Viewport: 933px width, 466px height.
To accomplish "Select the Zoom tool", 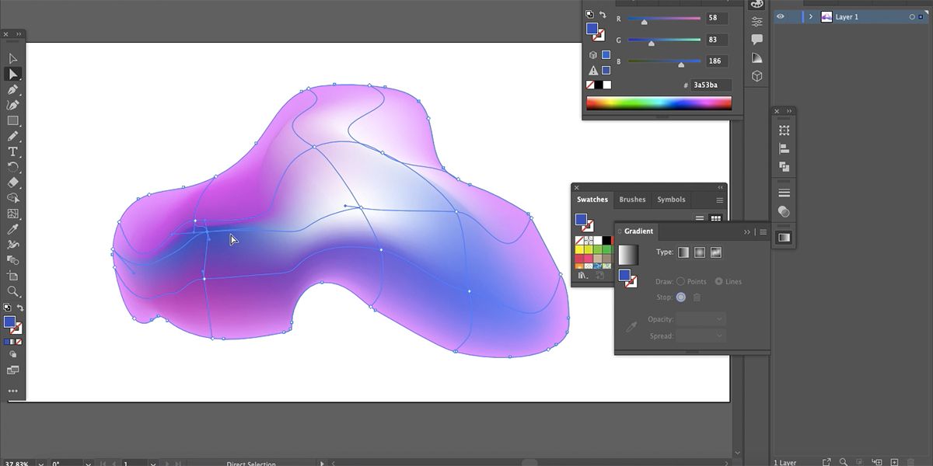I will tap(12, 291).
